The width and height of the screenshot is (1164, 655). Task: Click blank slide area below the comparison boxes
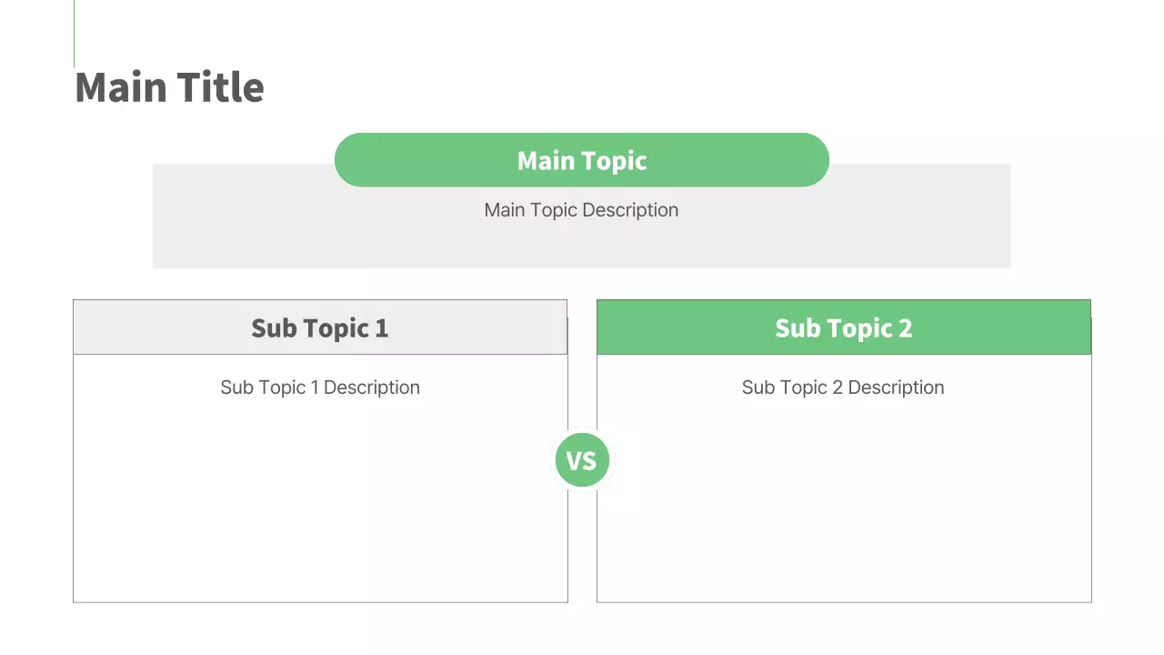point(582,630)
